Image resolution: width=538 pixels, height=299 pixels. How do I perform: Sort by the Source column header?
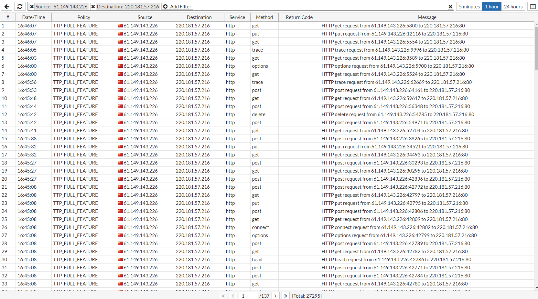145,17
